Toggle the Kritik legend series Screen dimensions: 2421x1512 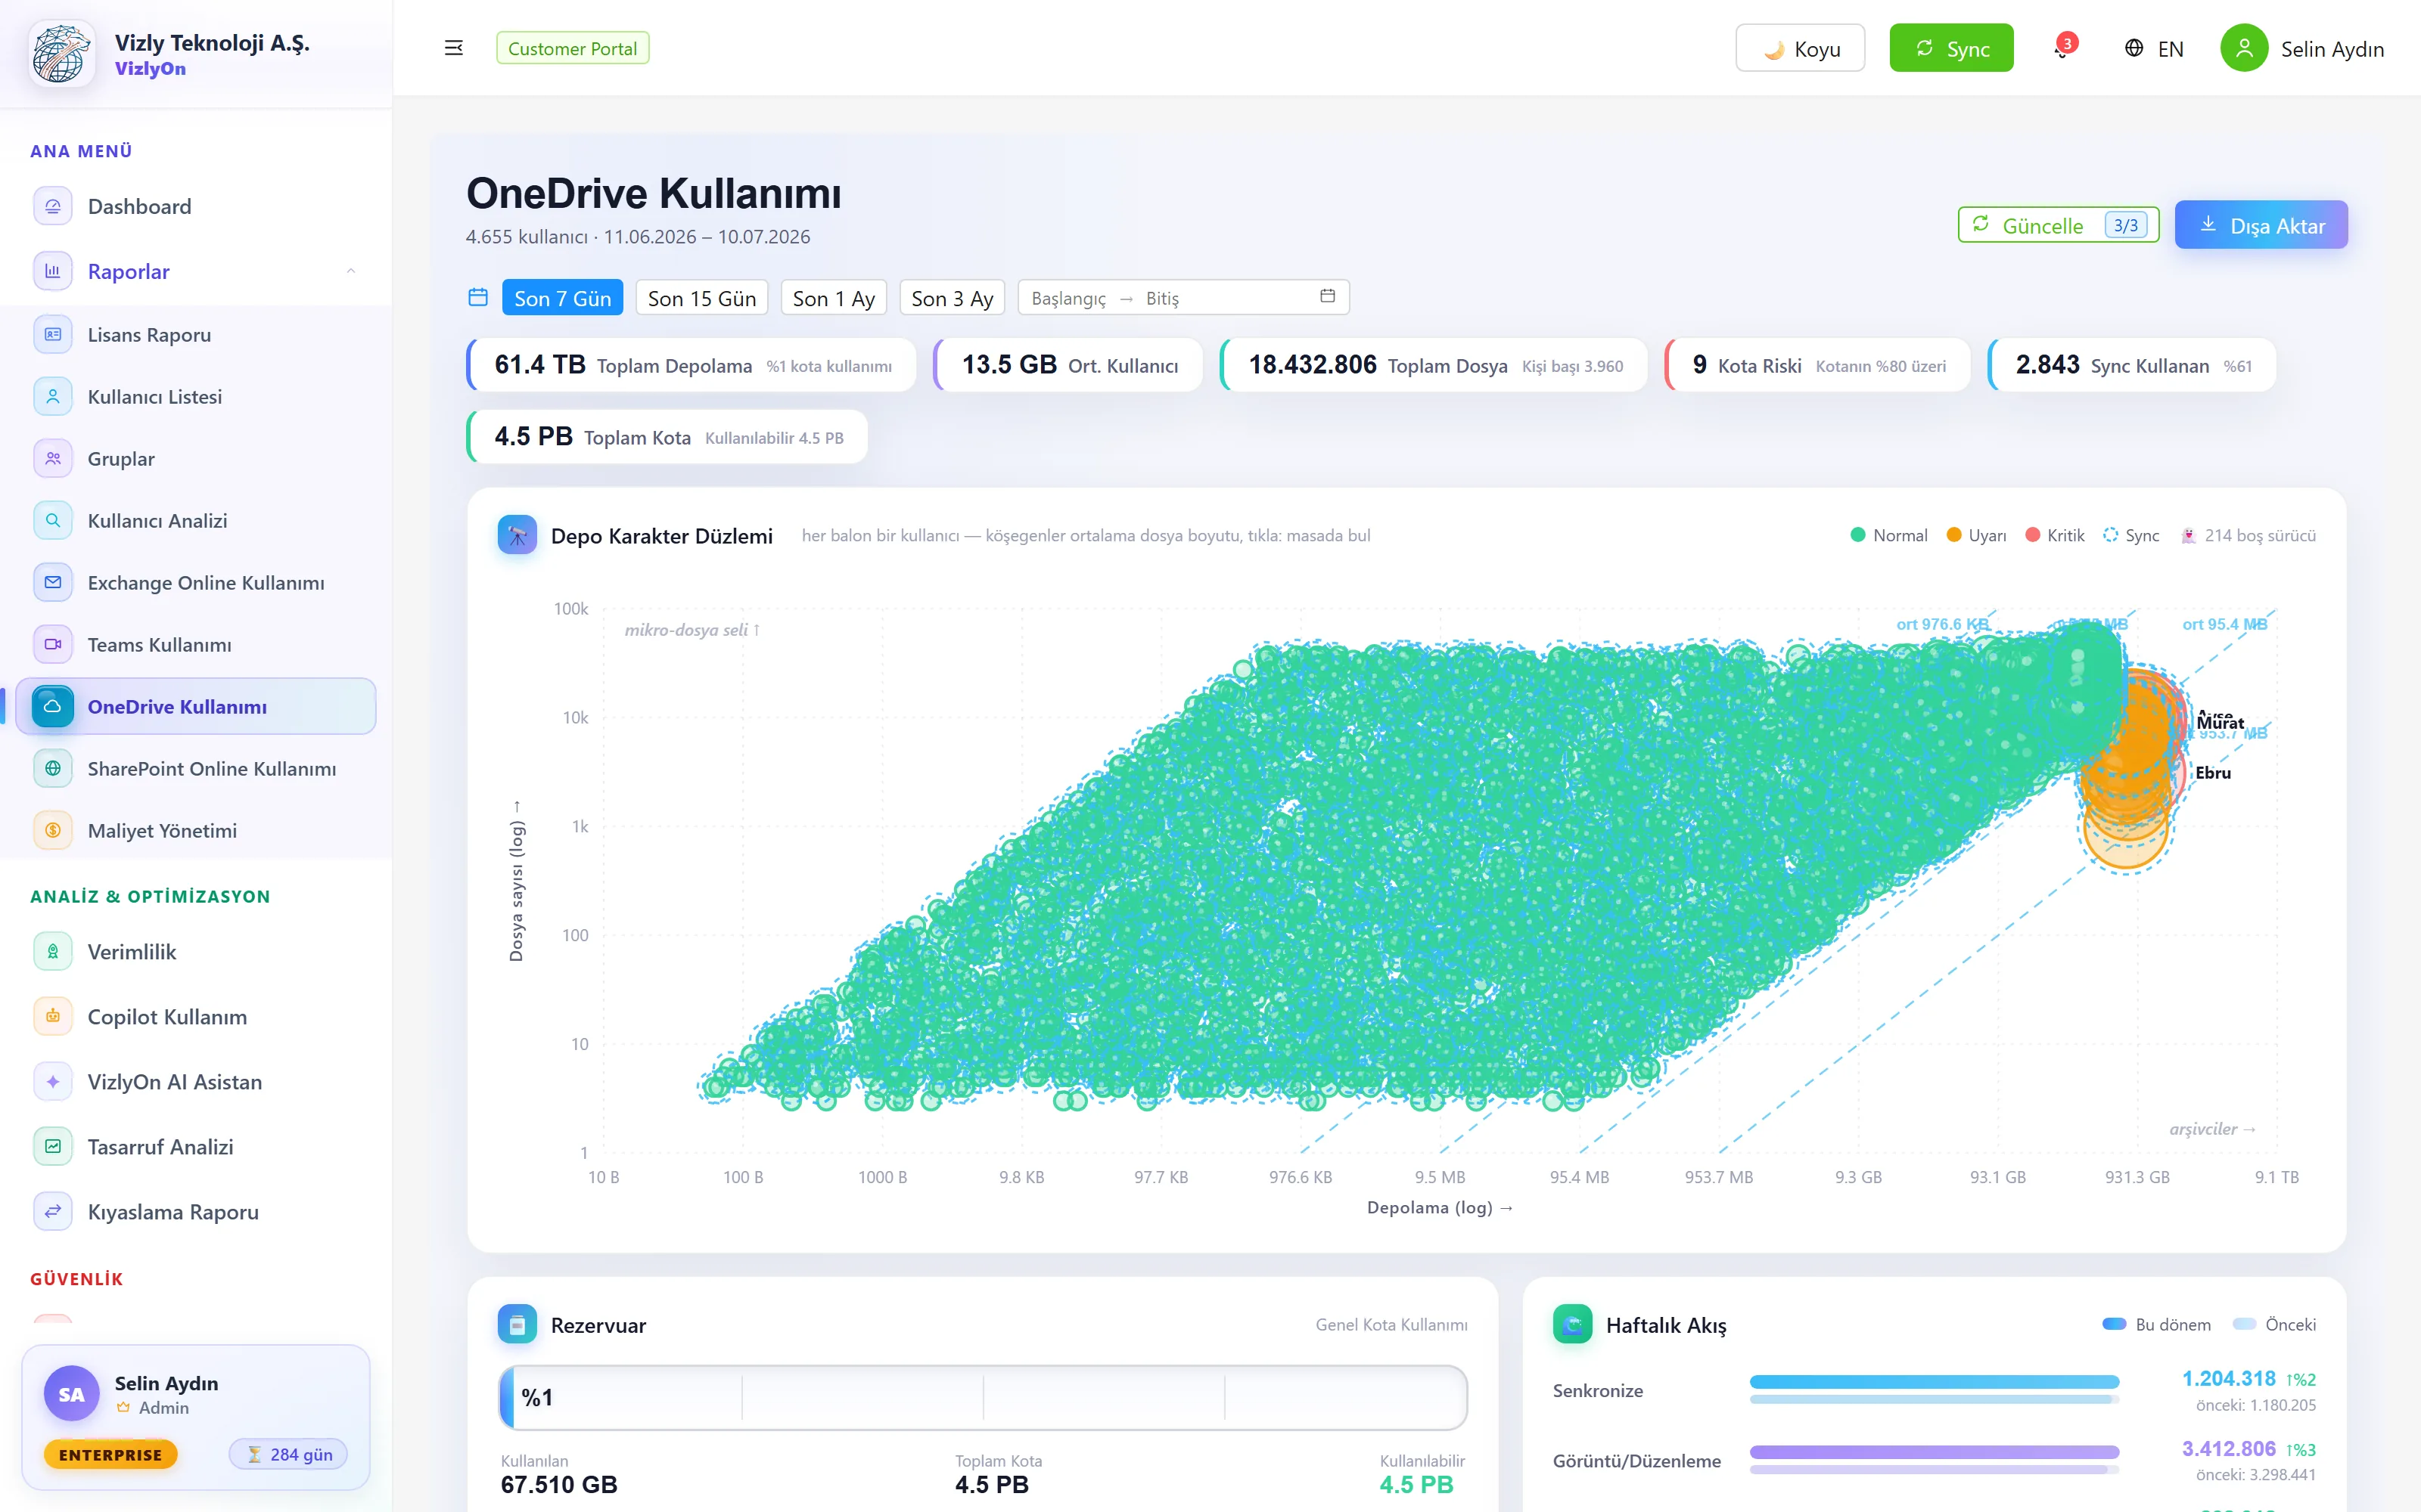click(2055, 535)
